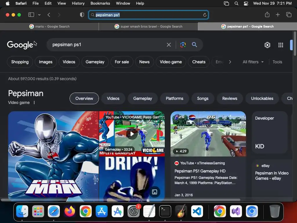Image resolution: width=297 pixels, height=223 pixels.
Task: Click the image icon on DRINK! thumbnail
Action: 154,192
